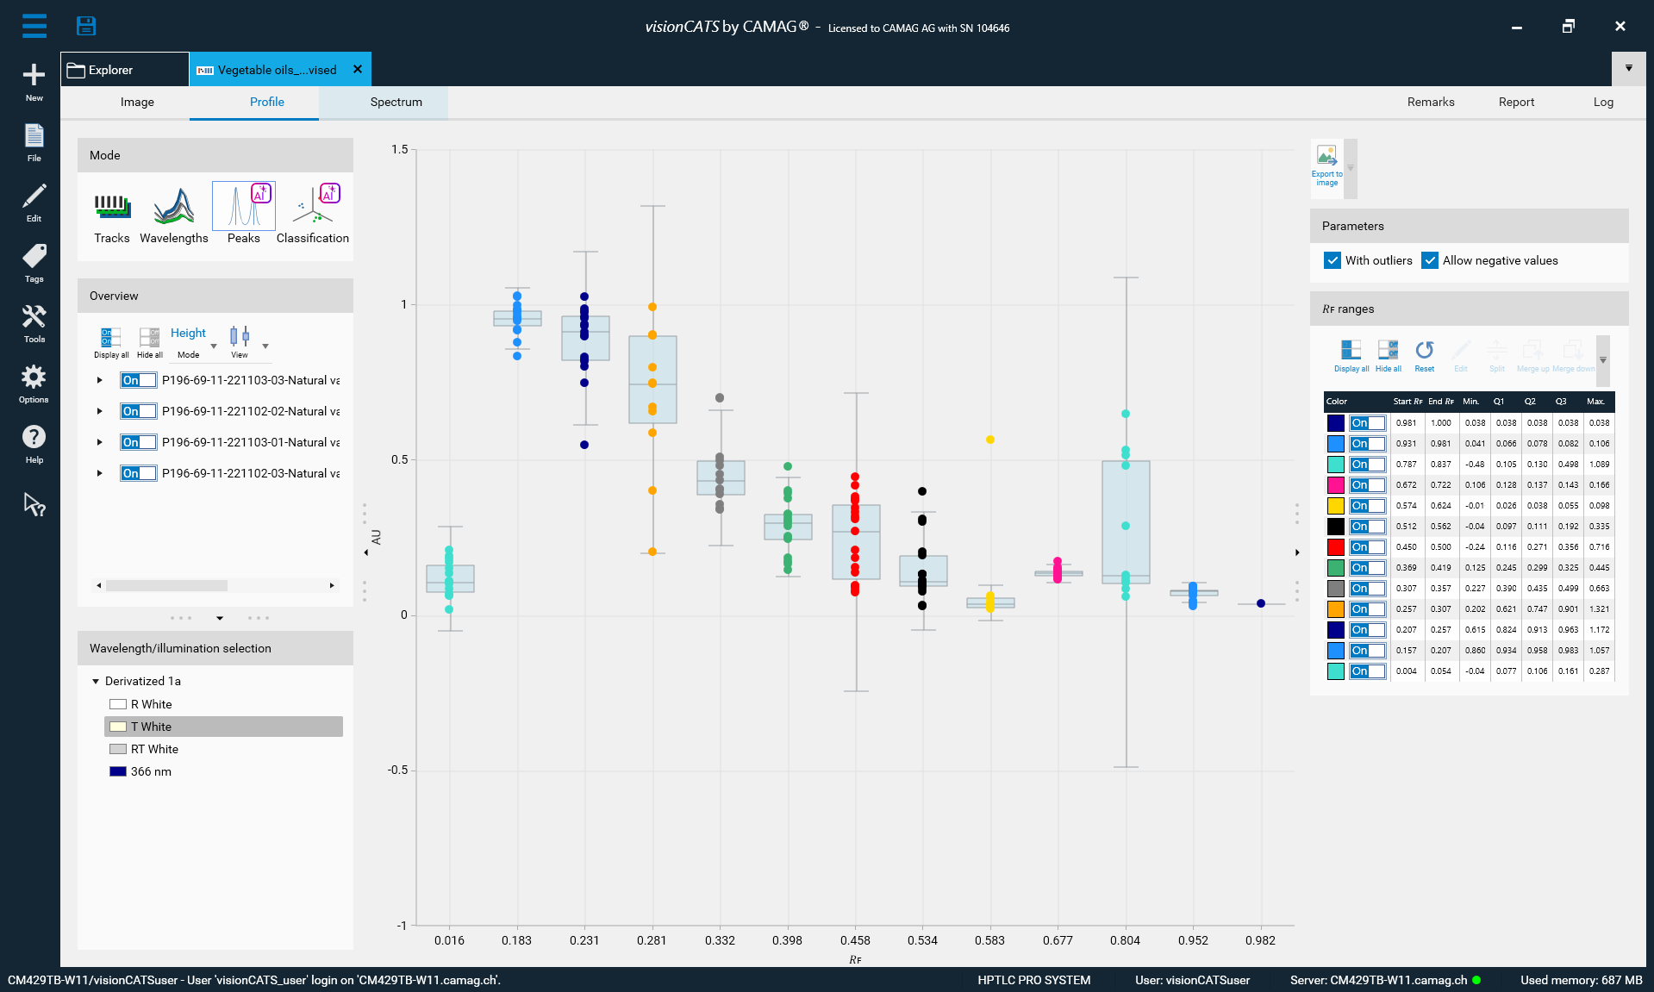Click the magenta Rf range color swatch
The height and width of the screenshot is (992, 1654).
1334,484
